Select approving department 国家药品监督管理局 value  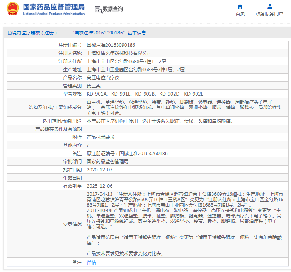[108, 162]
